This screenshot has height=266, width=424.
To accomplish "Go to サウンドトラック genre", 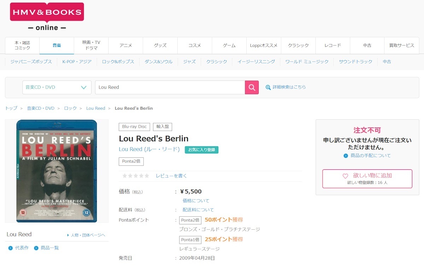I will [x=356, y=62].
